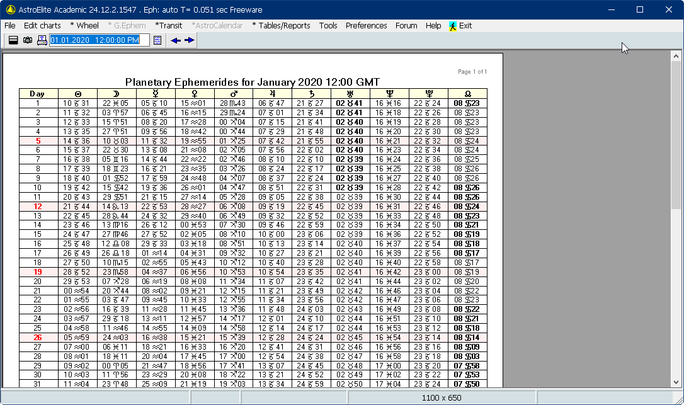Click the camera screenshot icon
The height and width of the screenshot is (405, 684).
(x=28, y=40)
